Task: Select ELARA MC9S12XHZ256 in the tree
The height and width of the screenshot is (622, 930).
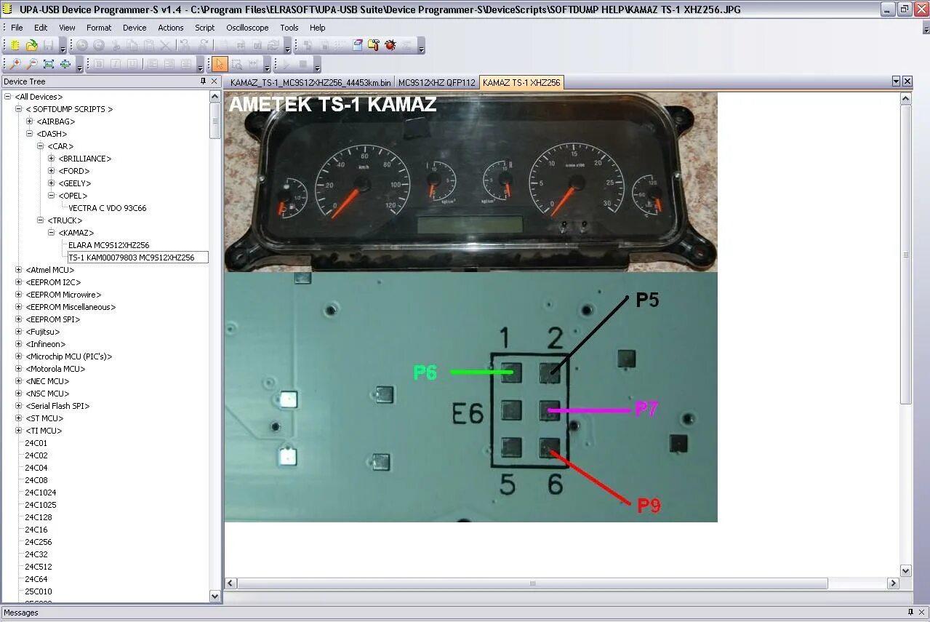Action: click(x=108, y=245)
